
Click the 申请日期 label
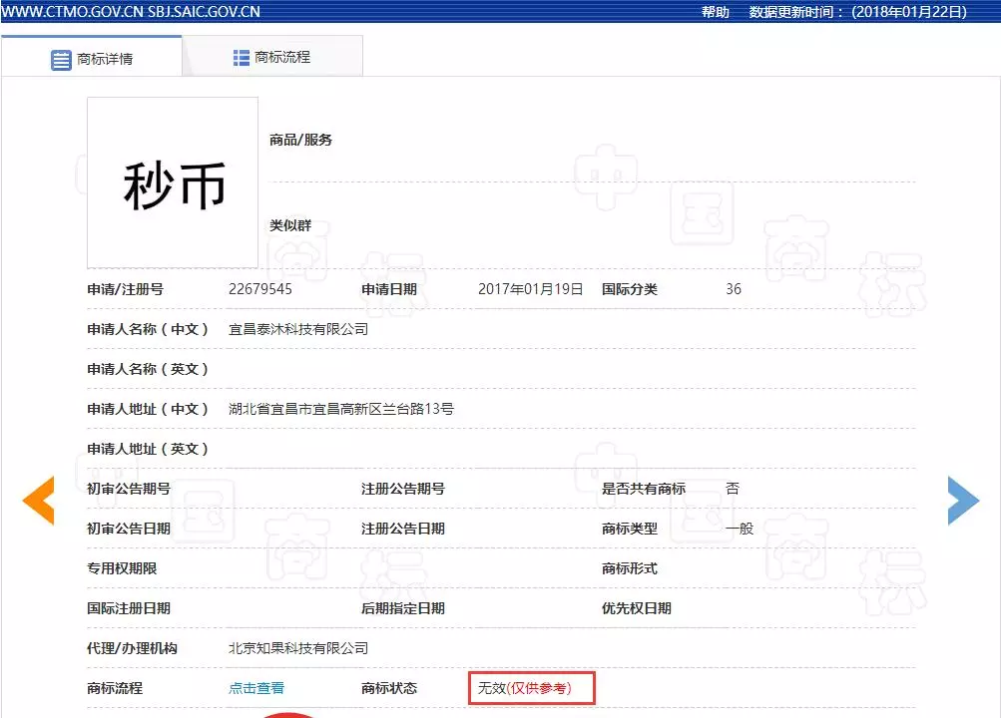click(x=389, y=289)
